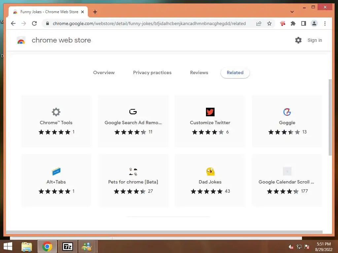The image size is (338, 253).
Task: Open the Google Calendar Scroll ... title
Action: pyautogui.click(x=286, y=182)
